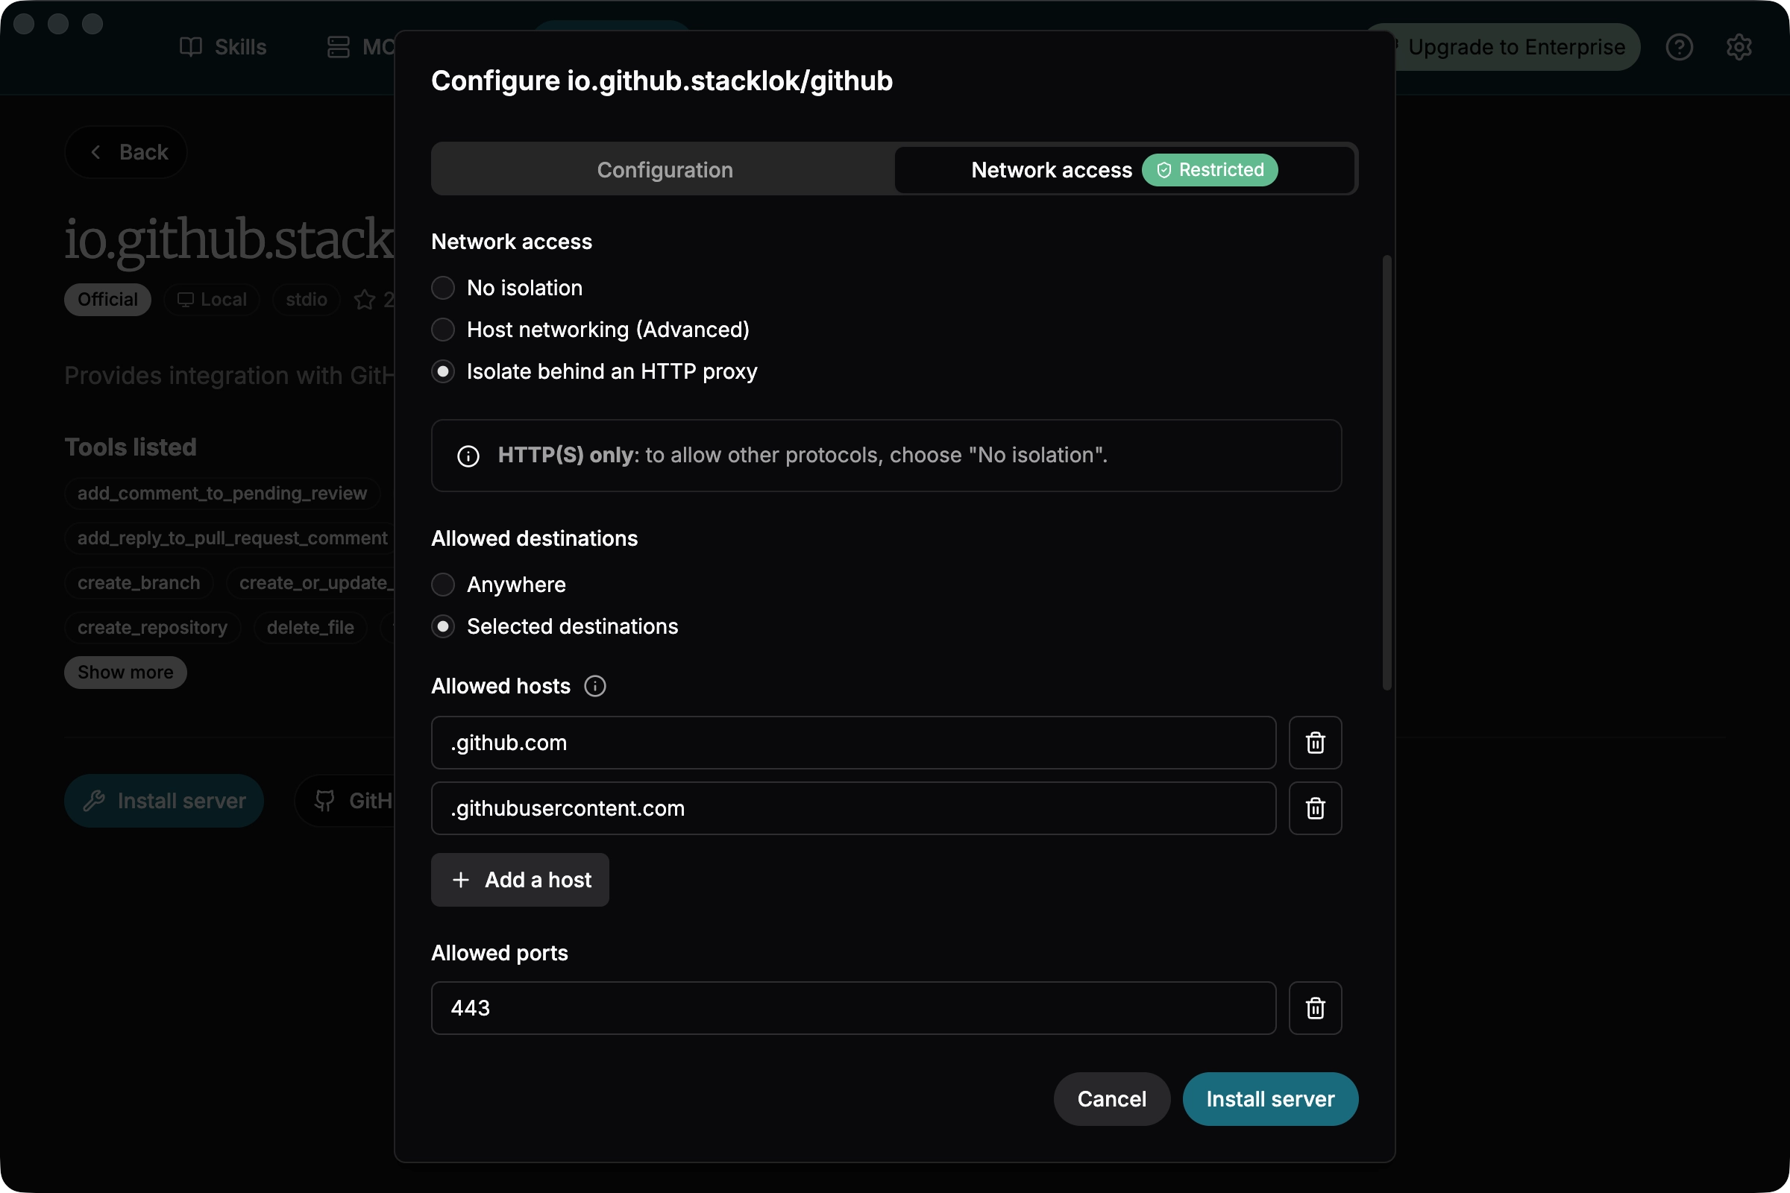This screenshot has width=1790, height=1193.
Task: Edit the .githubusercontent.com host field
Action: (853, 808)
